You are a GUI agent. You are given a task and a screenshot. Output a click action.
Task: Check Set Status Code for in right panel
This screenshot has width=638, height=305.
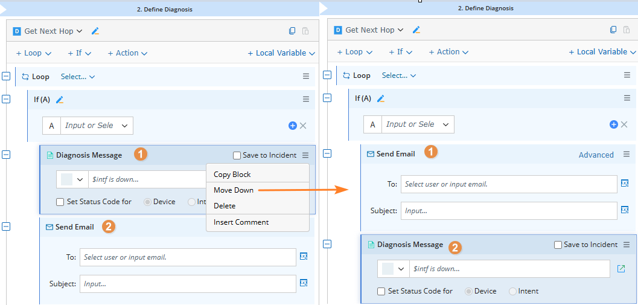(x=381, y=291)
